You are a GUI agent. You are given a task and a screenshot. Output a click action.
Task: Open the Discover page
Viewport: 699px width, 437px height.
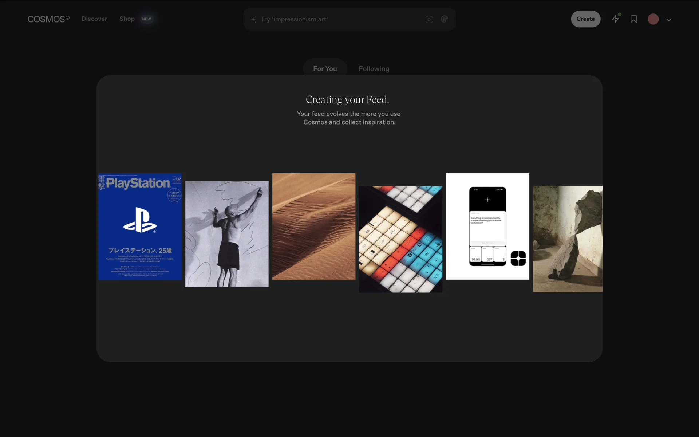click(94, 19)
